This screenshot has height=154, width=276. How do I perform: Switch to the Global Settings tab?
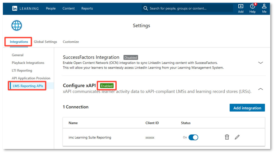45,42
